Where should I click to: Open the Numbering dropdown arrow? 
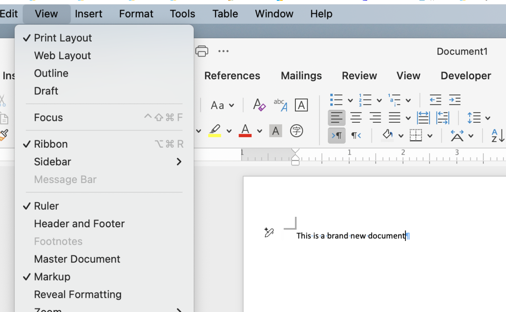(379, 100)
